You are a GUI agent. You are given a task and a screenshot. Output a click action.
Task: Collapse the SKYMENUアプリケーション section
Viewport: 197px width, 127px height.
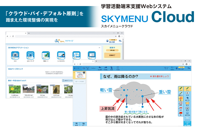click(x=99, y=48)
